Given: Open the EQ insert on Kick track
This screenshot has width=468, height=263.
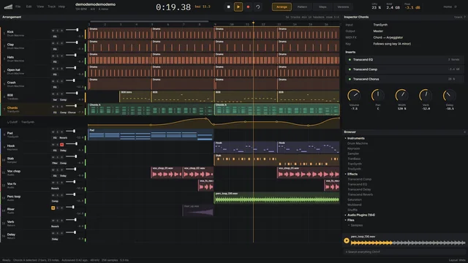Looking at the screenshot, I should coord(55,37).
